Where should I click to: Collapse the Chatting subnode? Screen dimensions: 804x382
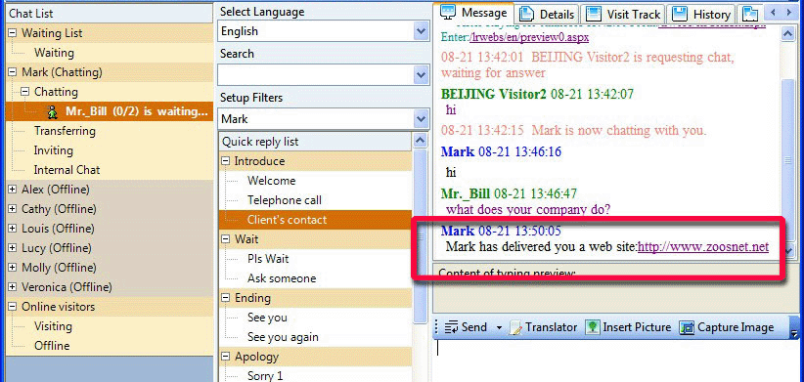25,92
